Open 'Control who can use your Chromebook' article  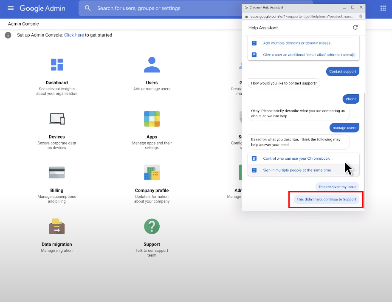pos(296,158)
